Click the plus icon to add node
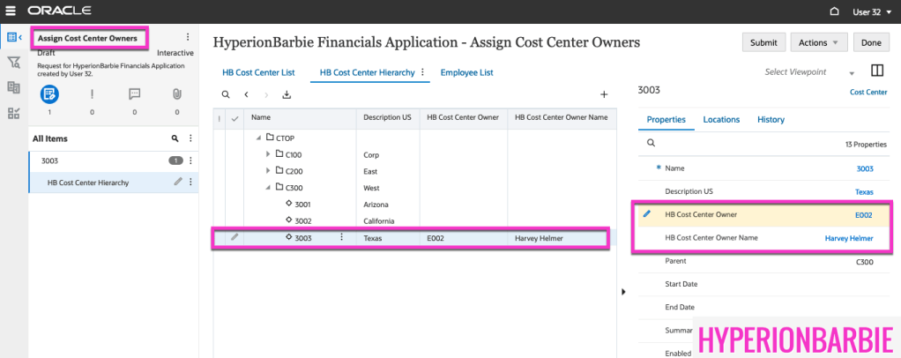 604,94
